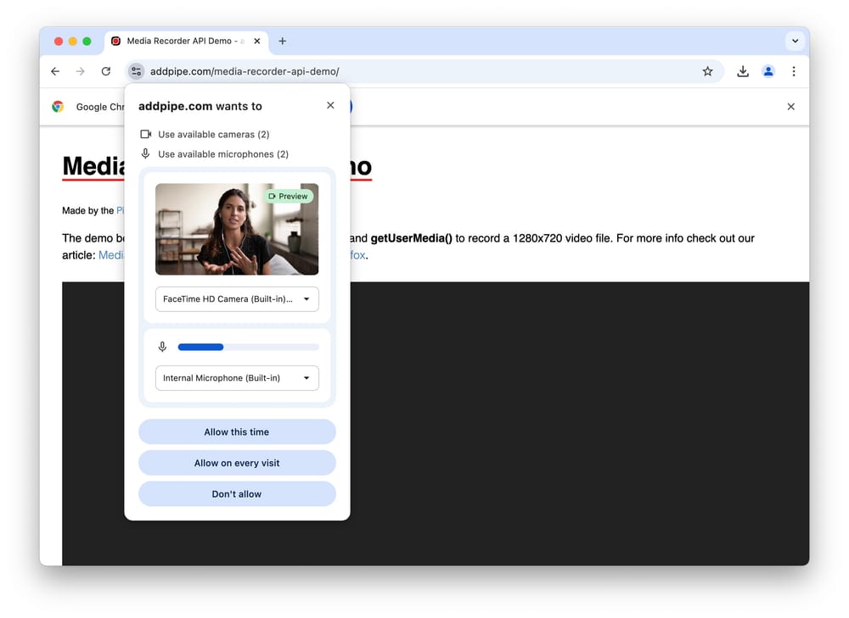Click the microphone level meter bar
This screenshot has height=618, width=849.
(x=248, y=347)
